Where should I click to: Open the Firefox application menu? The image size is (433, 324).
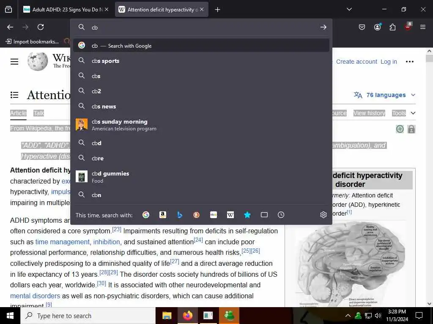click(x=423, y=27)
